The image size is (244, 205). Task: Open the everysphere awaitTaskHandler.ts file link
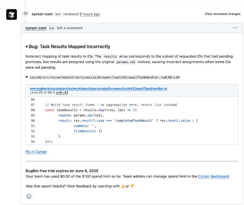(98, 88)
